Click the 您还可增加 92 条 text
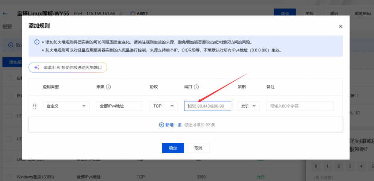 click(200, 125)
